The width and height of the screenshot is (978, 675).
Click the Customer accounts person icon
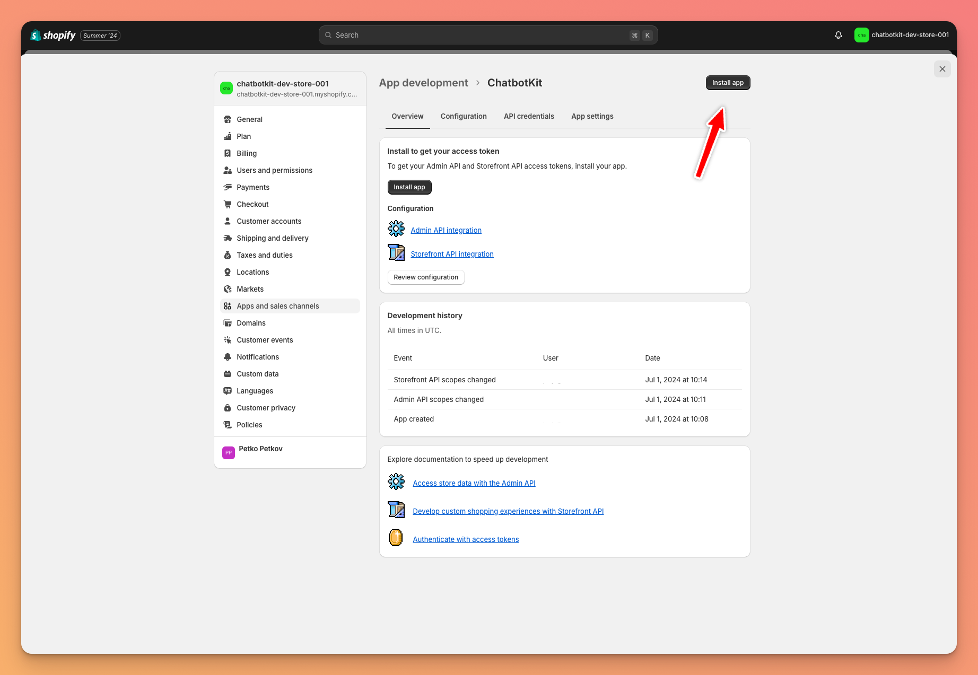point(228,221)
